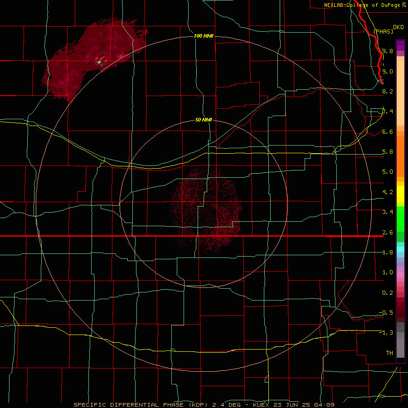Viewport: 408px width, 408px height.
Task: Click the 9.8 value on the color scale
Action: pyautogui.click(x=388, y=51)
